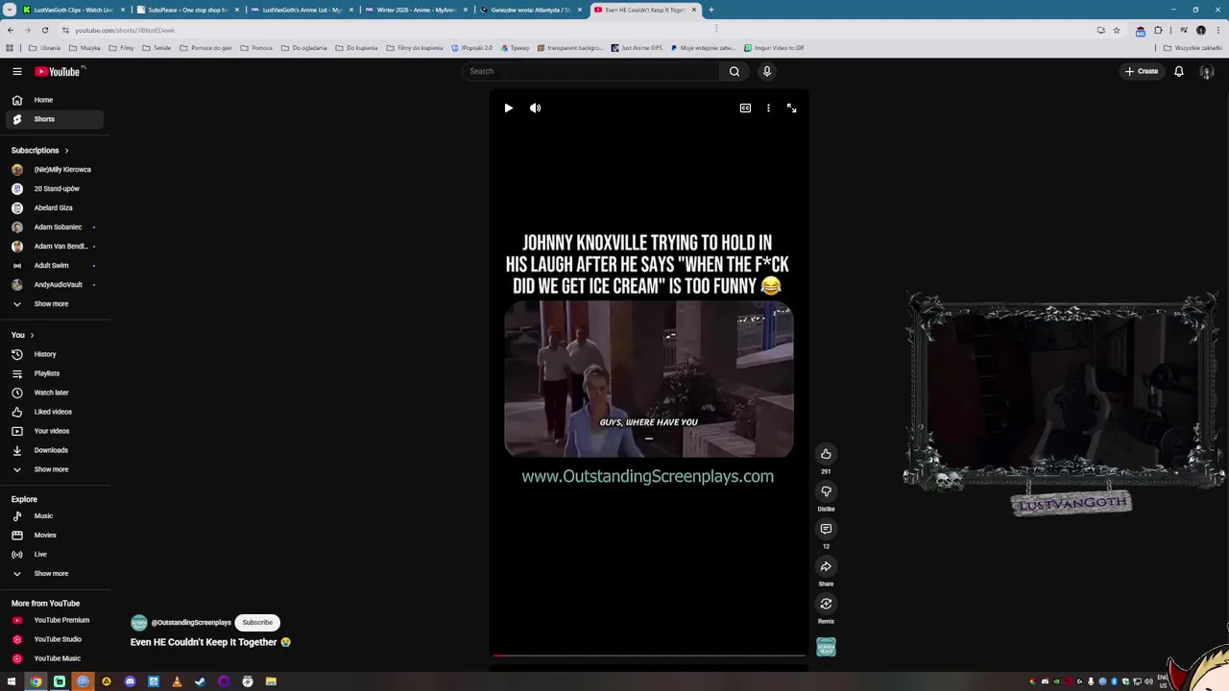Dislike this Short
The width and height of the screenshot is (1229, 691).
(x=826, y=491)
